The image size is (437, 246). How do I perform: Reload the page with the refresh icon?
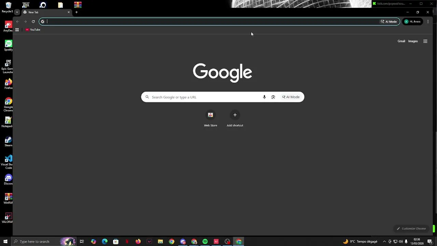pos(33,22)
